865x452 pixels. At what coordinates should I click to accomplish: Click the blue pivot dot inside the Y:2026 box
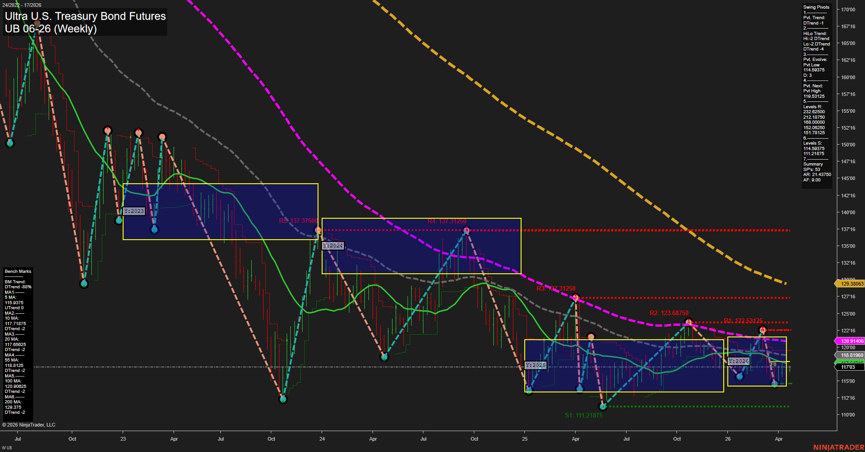[x=740, y=376]
